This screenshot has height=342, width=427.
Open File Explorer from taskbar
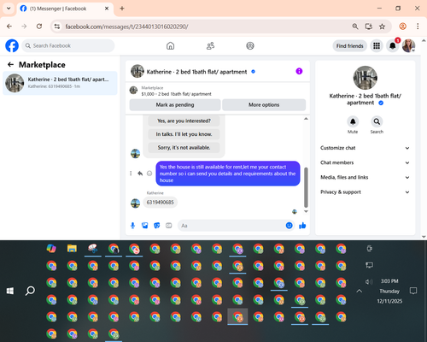click(72, 249)
